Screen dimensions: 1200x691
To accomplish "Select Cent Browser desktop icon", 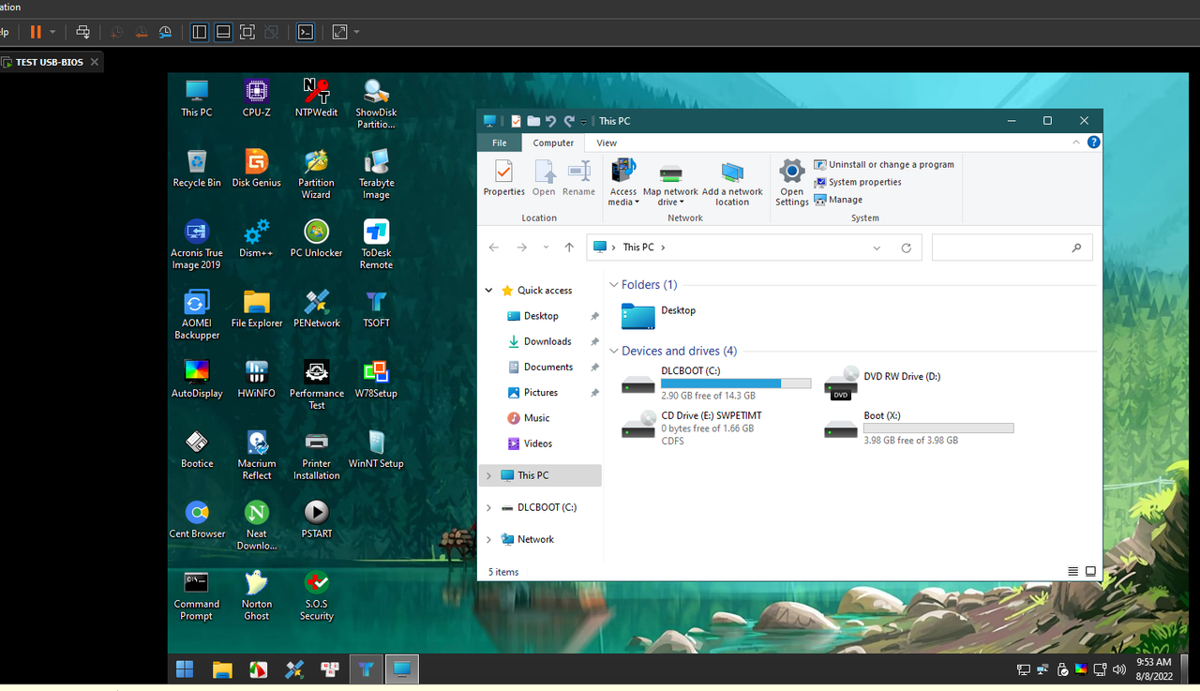I will pyautogui.click(x=197, y=519).
